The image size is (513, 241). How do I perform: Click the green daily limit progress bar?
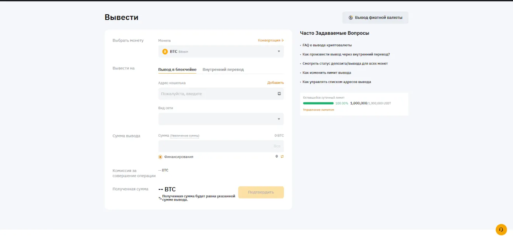[318, 103]
